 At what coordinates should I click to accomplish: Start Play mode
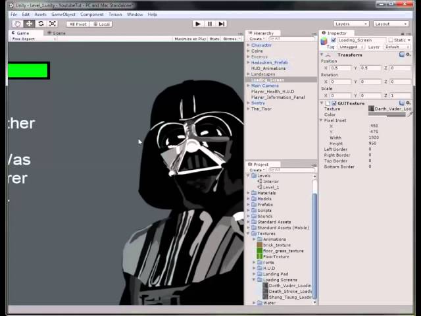[198, 24]
